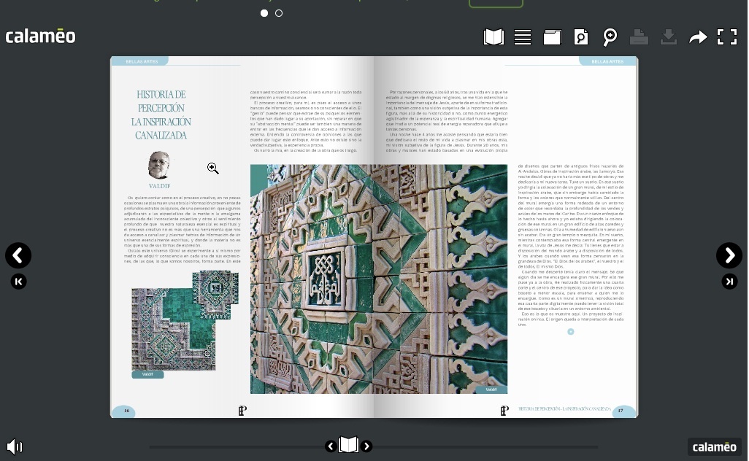Step forward using the slider's right arrow
Viewport: 749px width, 461px height.
click(x=366, y=446)
